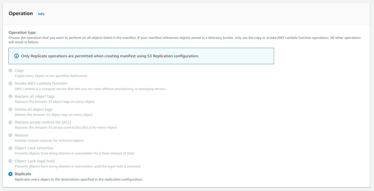This screenshot has width=374, height=191.
Task: Select the Replace all object tags radio
Action: (10, 96)
